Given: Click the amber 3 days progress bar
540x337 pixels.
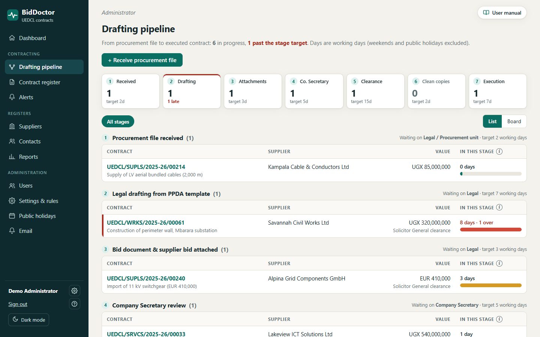Looking at the screenshot, I should coord(490,285).
